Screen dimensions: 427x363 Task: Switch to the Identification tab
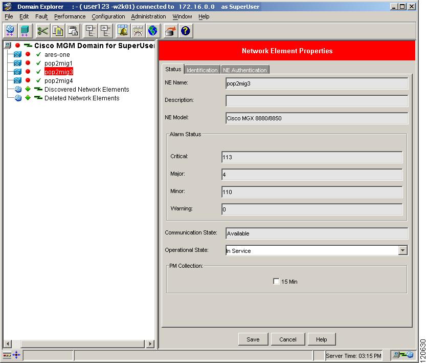click(202, 70)
